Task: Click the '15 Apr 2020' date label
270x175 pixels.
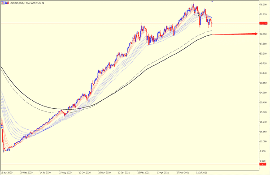Action: 7,172
